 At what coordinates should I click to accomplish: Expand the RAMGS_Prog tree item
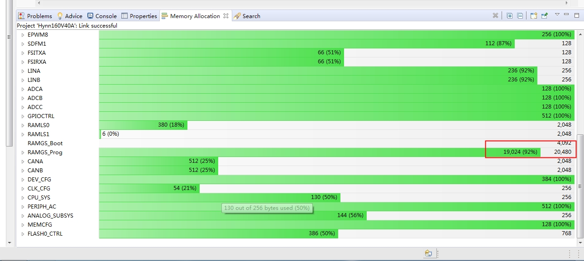23,152
